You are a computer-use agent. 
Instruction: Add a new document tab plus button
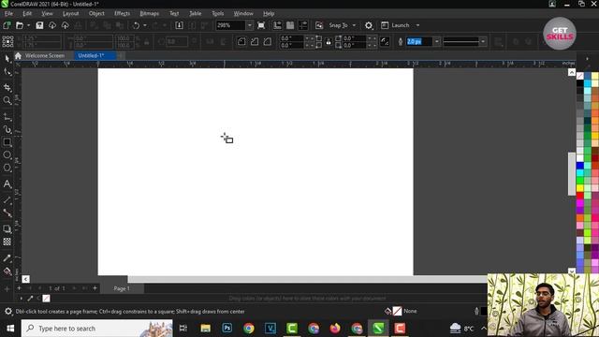pyautogui.click(x=121, y=55)
